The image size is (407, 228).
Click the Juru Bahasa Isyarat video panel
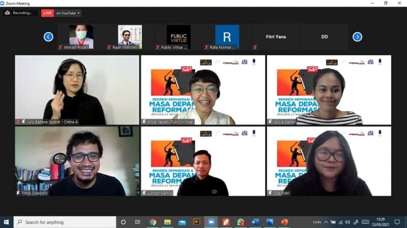click(x=77, y=90)
